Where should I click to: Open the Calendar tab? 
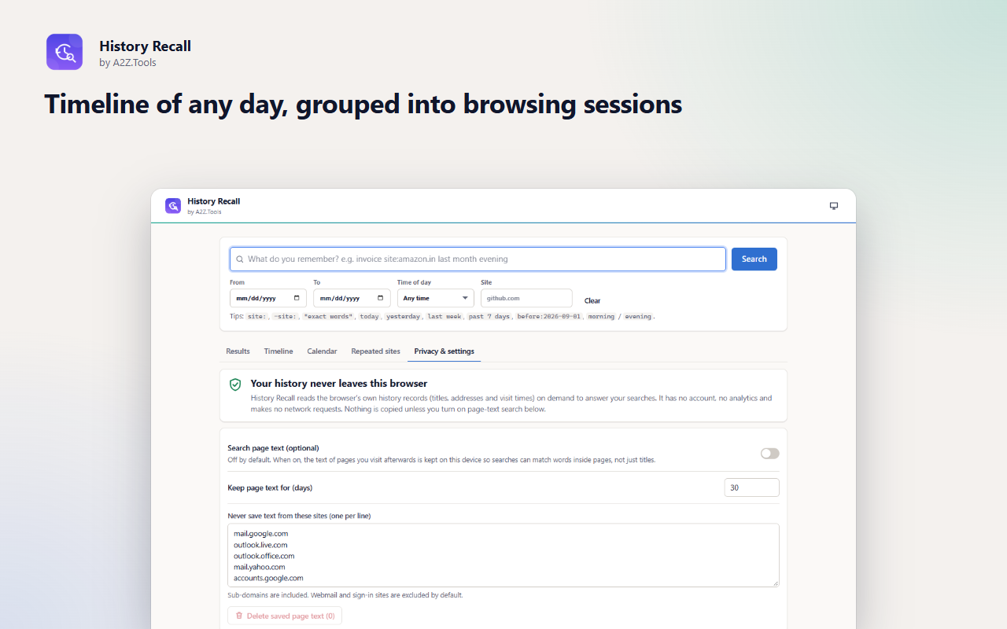tap(322, 351)
